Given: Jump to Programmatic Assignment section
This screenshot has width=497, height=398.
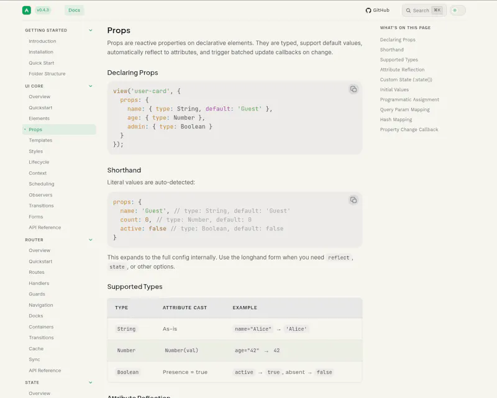Looking at the screenshot, I should 409,99.
